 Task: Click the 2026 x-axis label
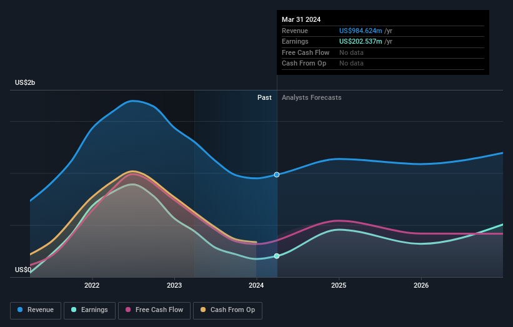tap(421, 285)
